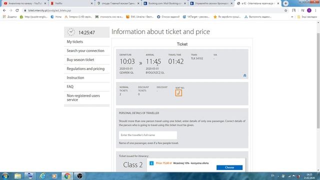Bookmark this page with the star icon
Screen dimensions: 320x180
[x=285, y=10]
